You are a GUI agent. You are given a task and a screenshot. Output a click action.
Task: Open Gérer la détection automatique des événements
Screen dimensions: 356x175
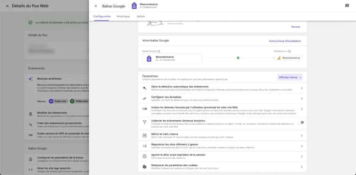pyautogui.click(x=222, y=88)
